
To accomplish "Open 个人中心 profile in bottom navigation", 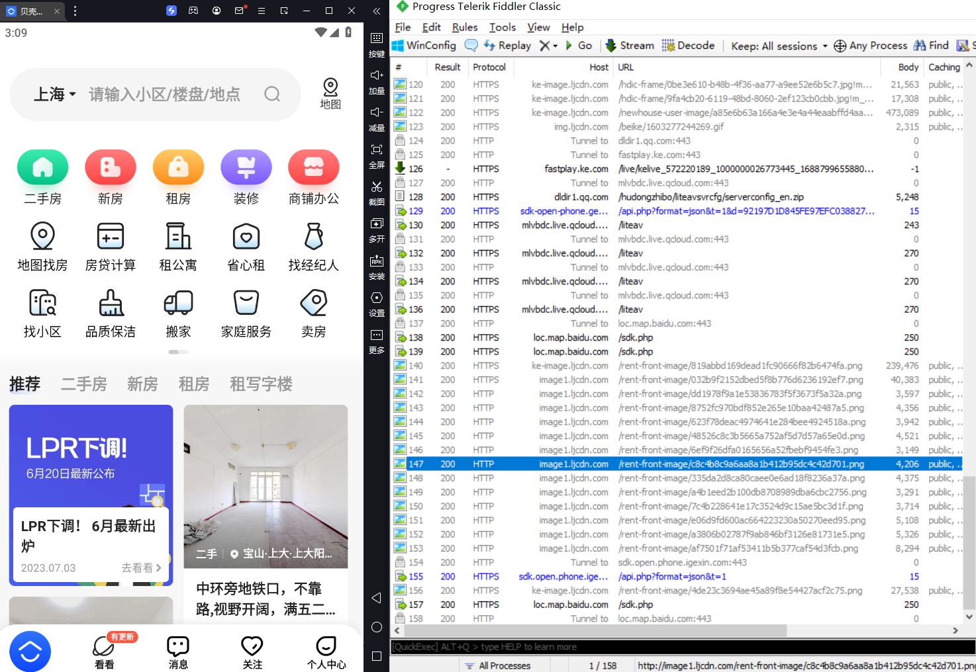I will (x=326, y=652).
